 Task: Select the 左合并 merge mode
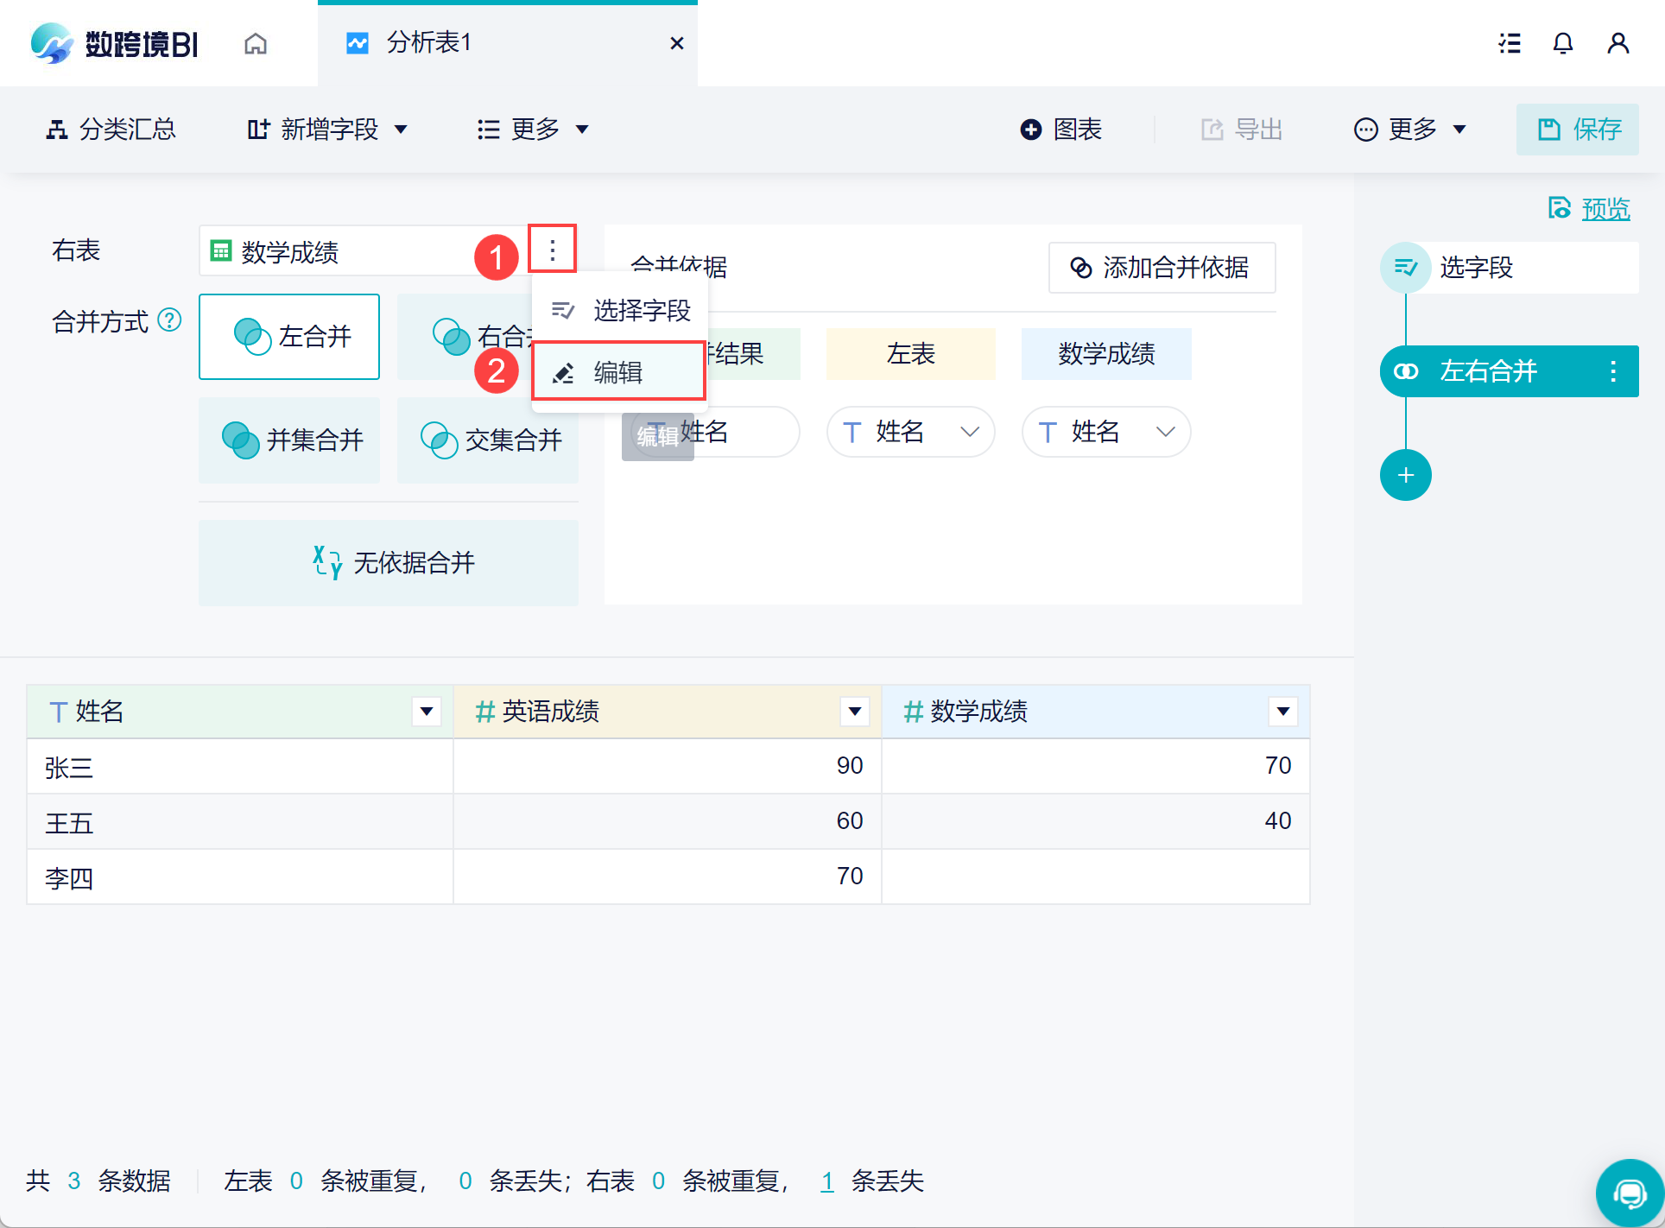pyautogui.click(x=289, y=337)
